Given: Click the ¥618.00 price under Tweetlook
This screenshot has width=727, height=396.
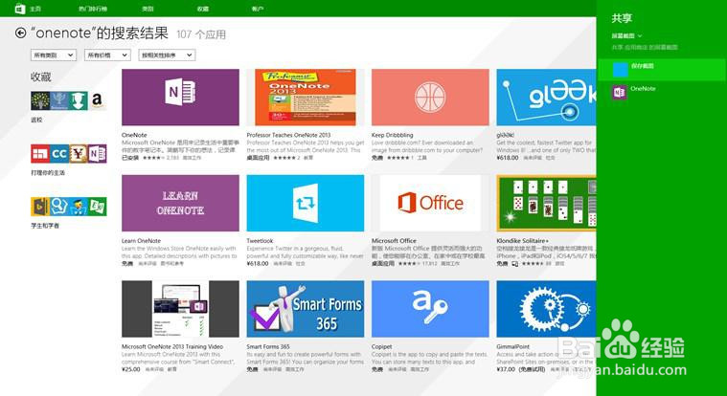Looking at the screenshot, I should (258, 264).
